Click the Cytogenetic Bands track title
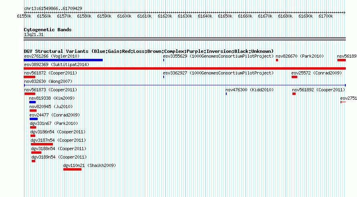Viewport: 357px width, 197px height. pyautogui.click(x=48, y=30)
